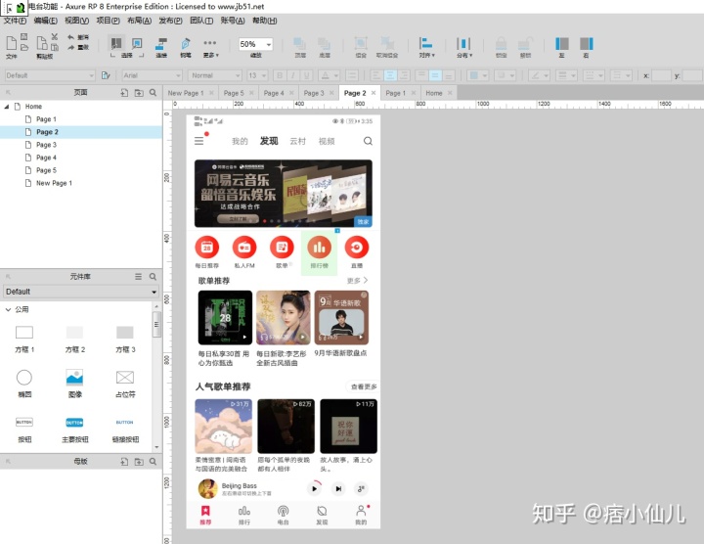The image size is (704, 544).
Task: Open the widget library options menu icon
Action: 138,277
